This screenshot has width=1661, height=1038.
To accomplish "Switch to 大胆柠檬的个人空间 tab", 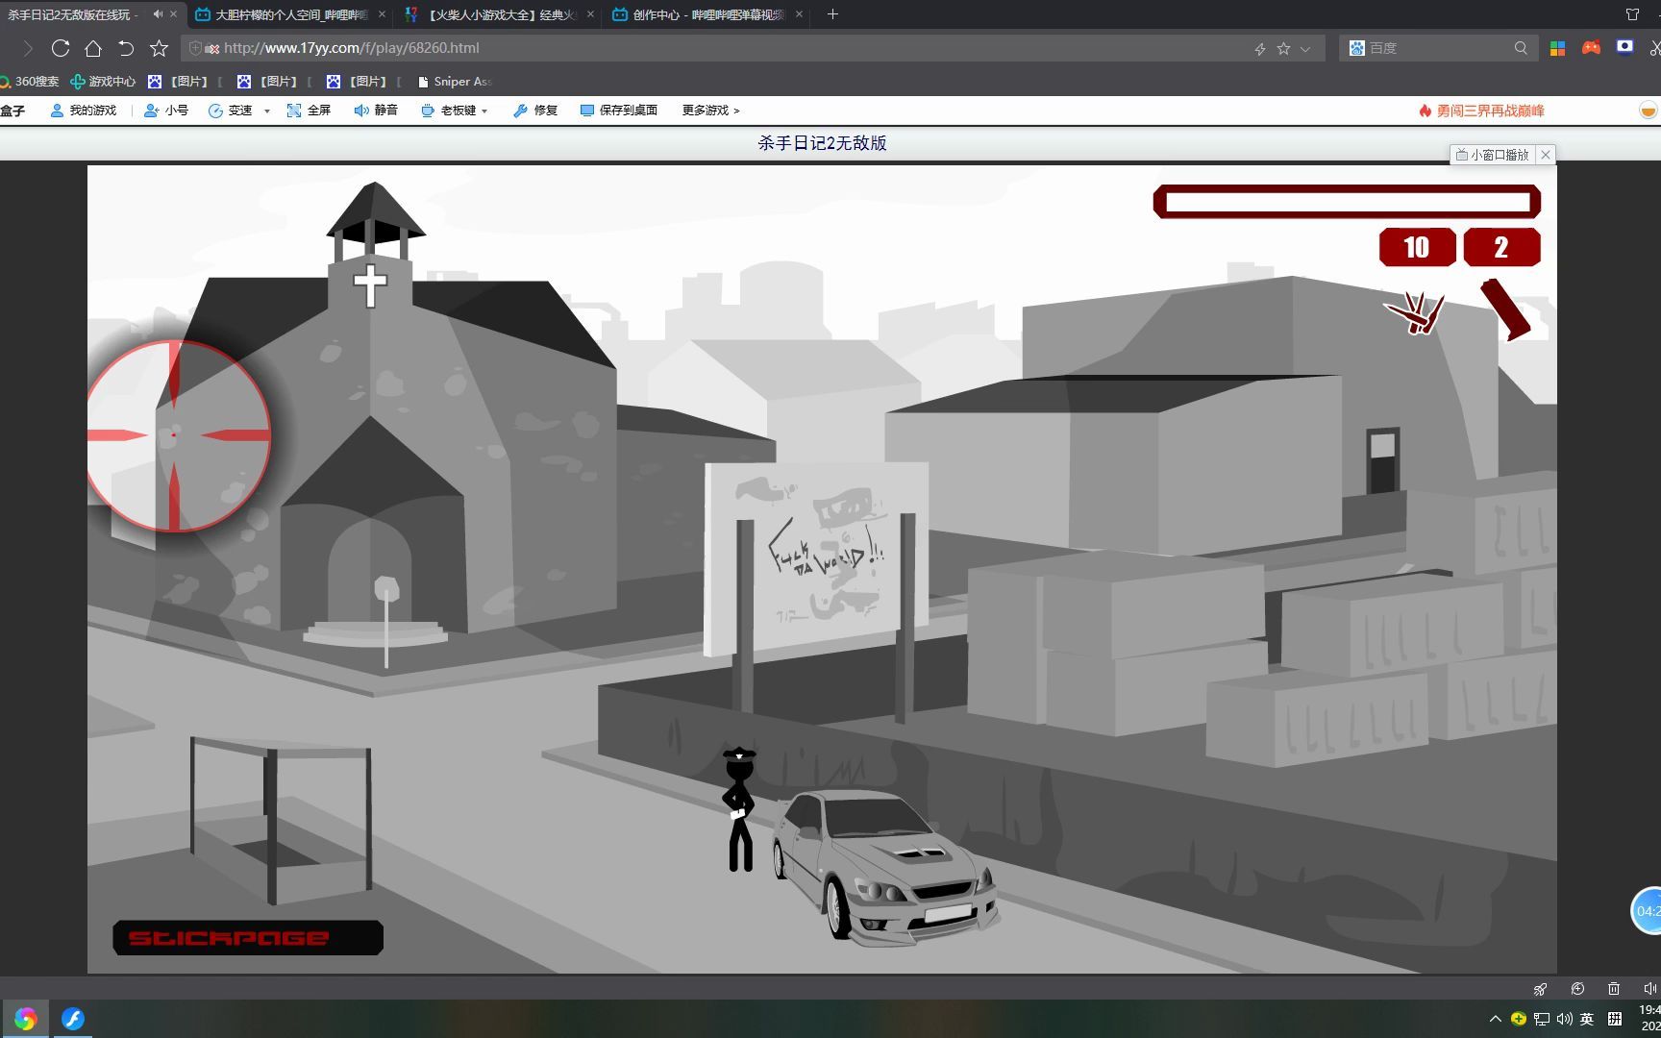I will [289, 14].
